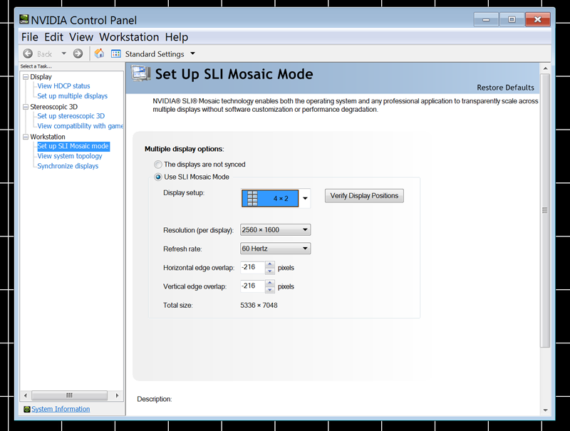Open the Help menu
The image size is (570, 431).
point(177,37)
